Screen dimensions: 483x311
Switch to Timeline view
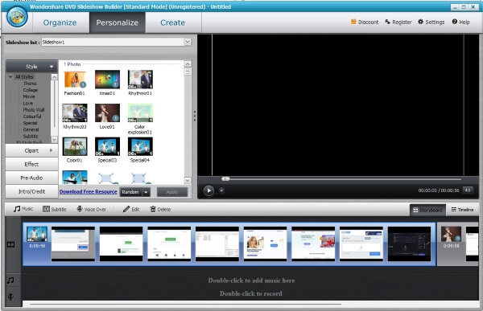tap(462, 210)
